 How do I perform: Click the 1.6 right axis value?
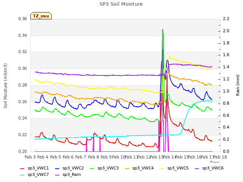(226, 55)
